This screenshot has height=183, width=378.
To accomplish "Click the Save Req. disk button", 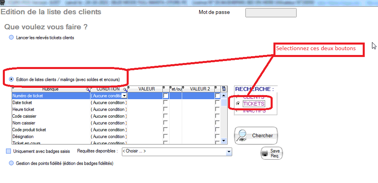I will (271, 153).
